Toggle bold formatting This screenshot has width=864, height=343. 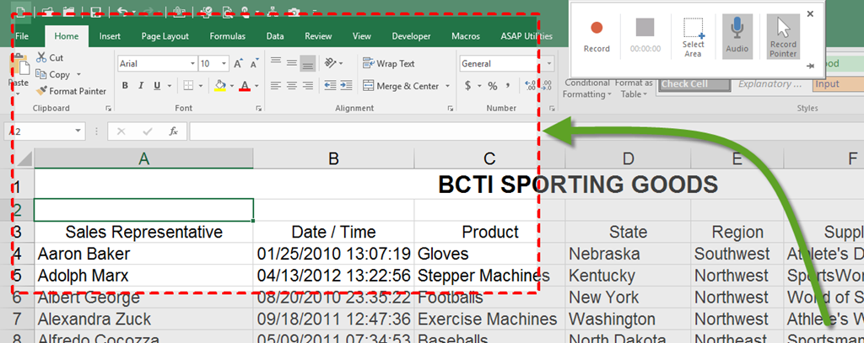[125, 86]
